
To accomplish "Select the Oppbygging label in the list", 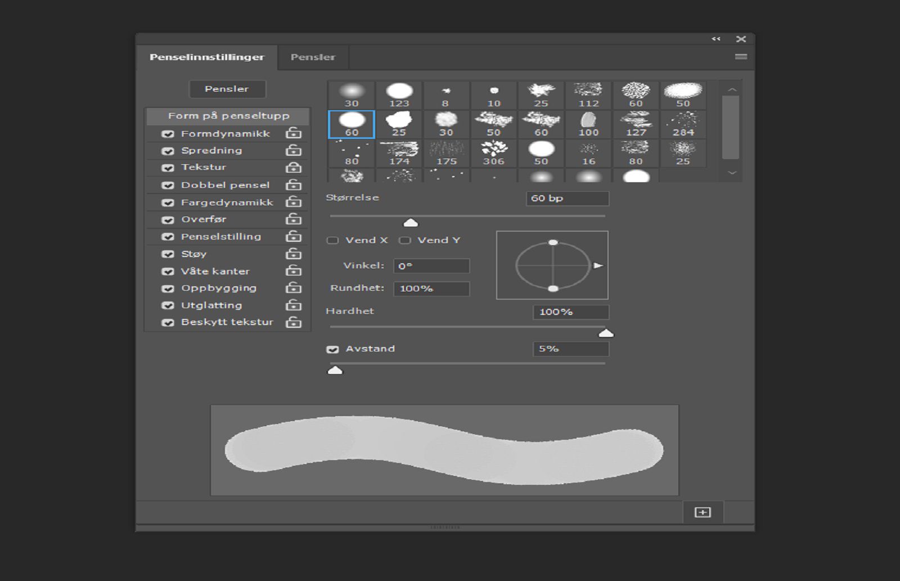I will 219,288.
